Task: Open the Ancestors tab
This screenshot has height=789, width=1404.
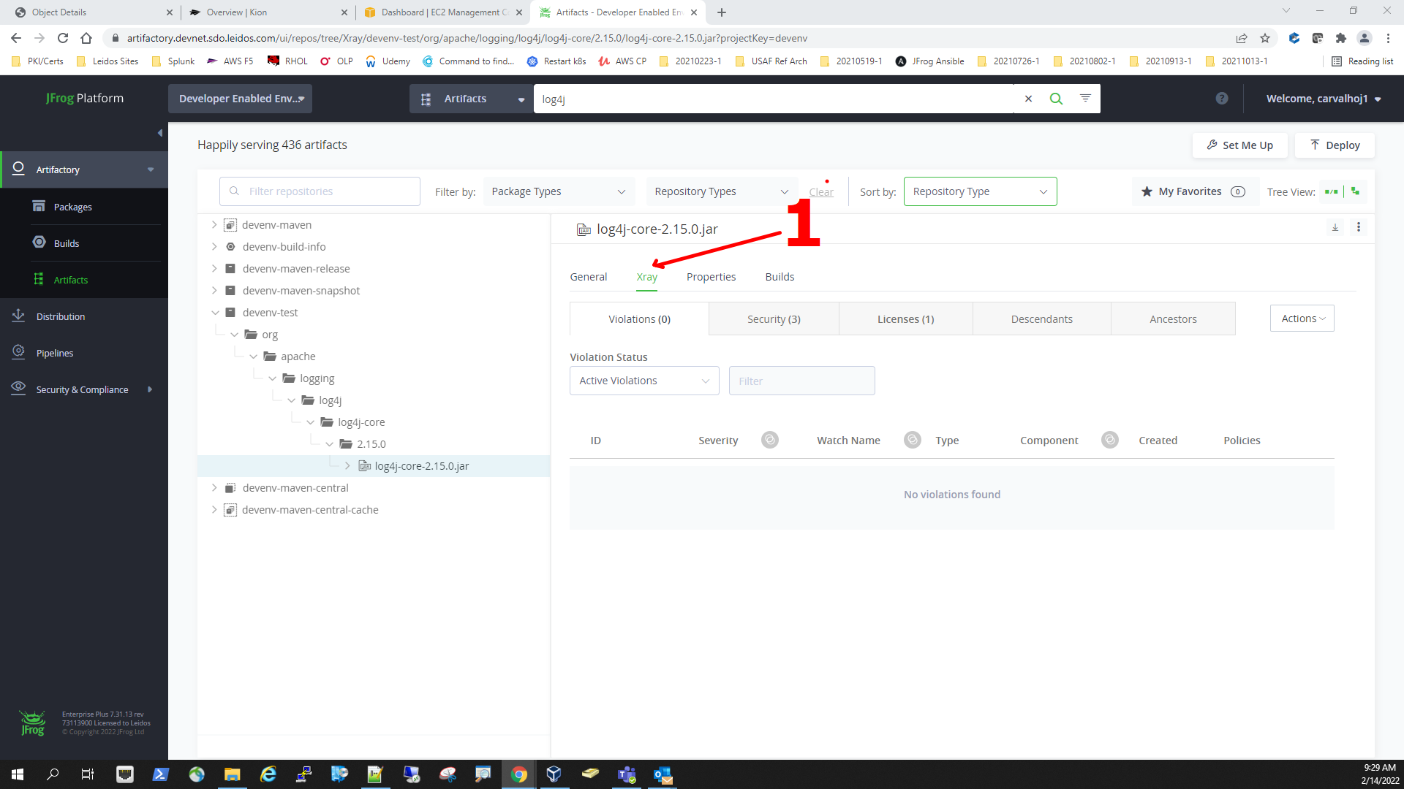Action: pos(1173,319)
